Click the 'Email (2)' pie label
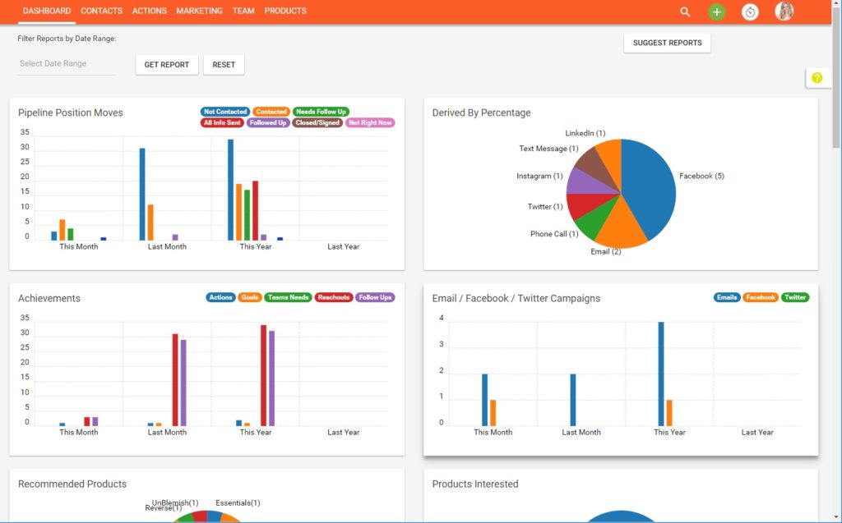Viewport: 842px width, 523px height. coord(606,251)
